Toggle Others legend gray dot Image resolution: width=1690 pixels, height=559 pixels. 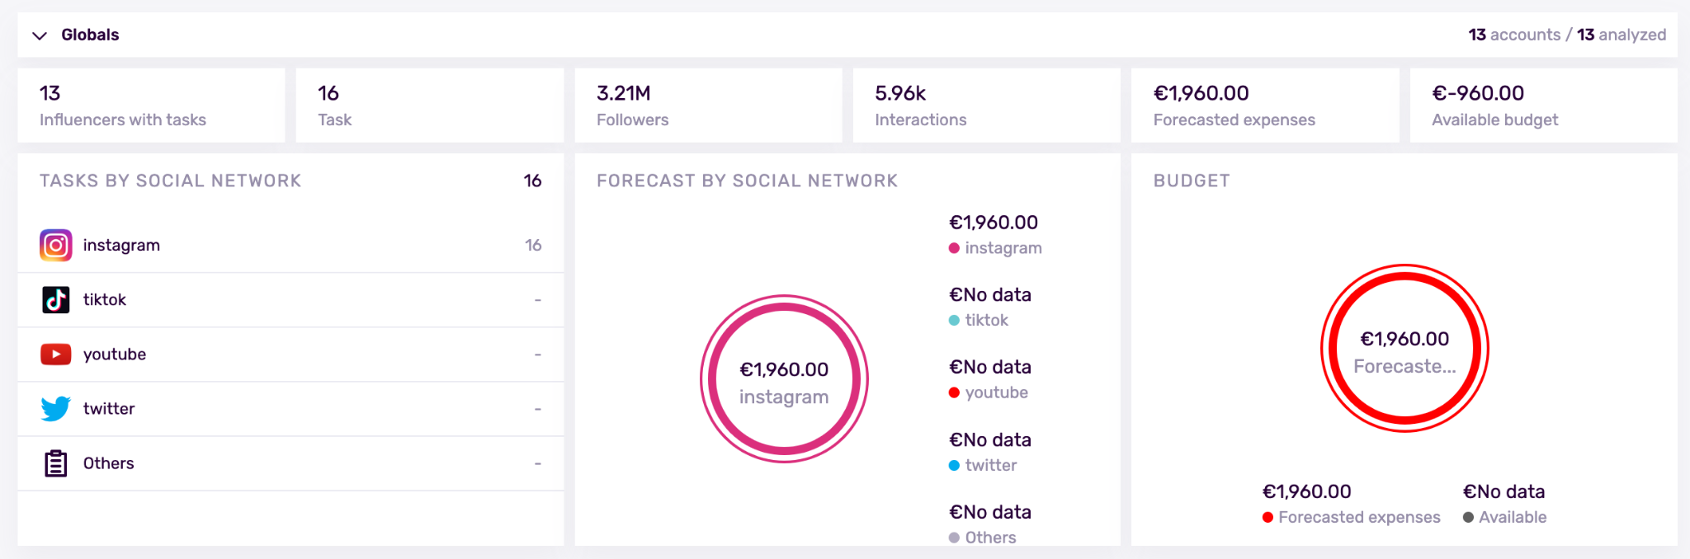click(954, 538)
